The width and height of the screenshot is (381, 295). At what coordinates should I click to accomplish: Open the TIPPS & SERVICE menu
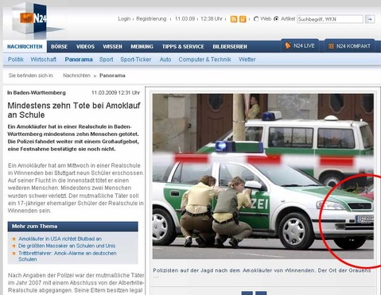click(183, 47)
